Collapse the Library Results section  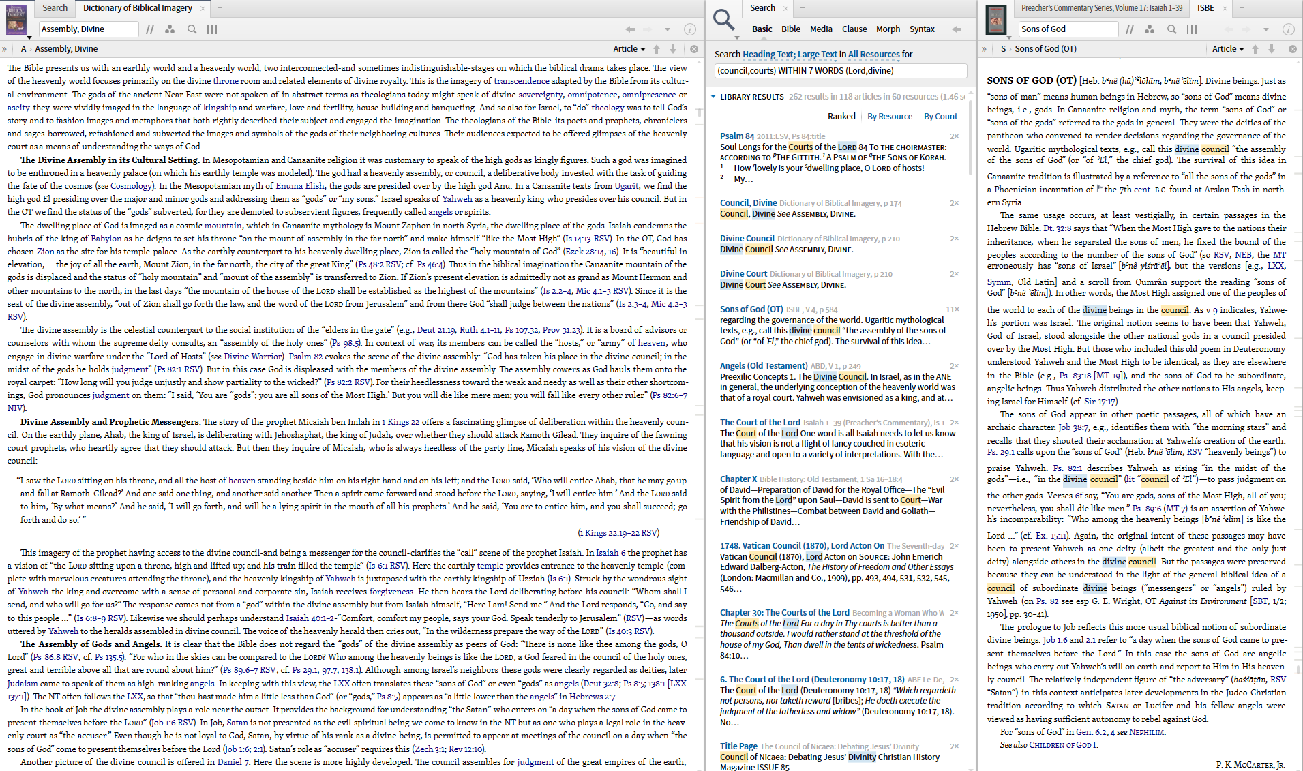[713, 97]
